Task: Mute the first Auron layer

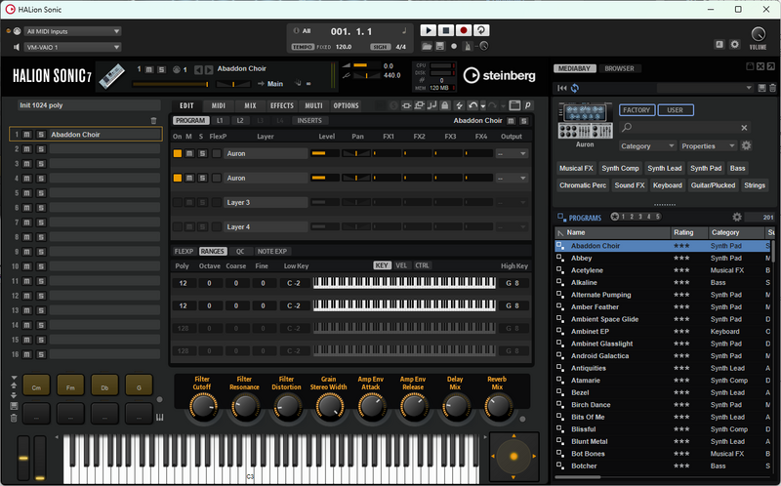Action: 189,153
